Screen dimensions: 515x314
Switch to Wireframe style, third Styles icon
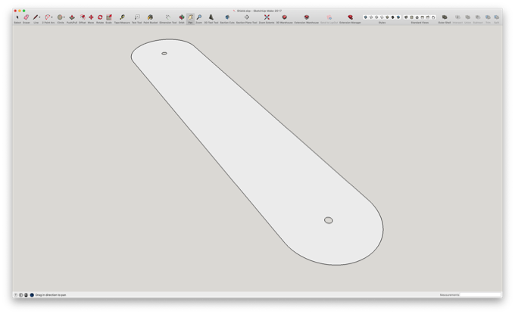coord(376,17)
